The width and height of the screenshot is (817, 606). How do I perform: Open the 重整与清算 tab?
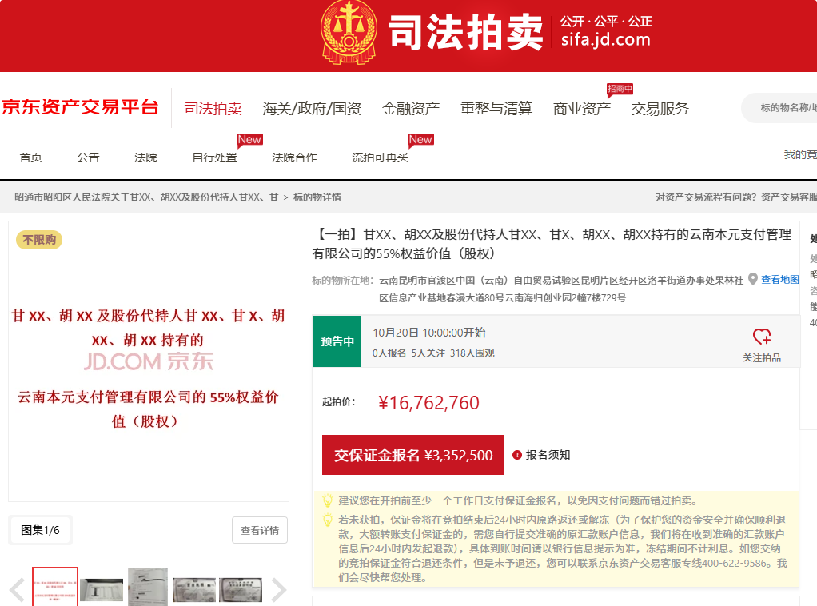496,109
